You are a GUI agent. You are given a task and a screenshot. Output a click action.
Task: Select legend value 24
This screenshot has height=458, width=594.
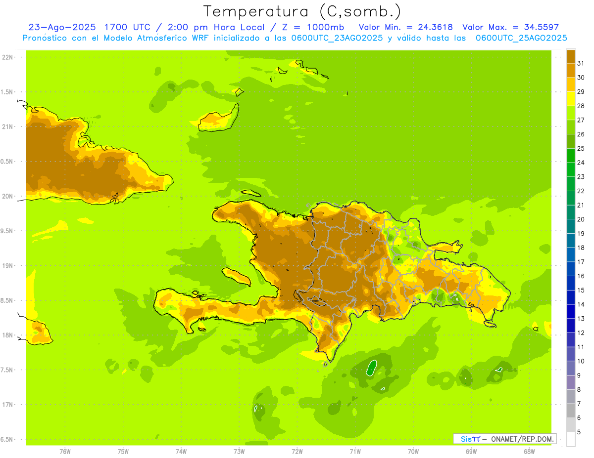click(581, 163)
